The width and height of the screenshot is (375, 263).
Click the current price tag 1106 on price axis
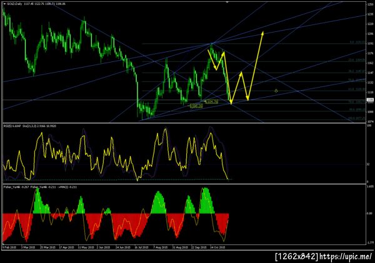tap(370, 100)
